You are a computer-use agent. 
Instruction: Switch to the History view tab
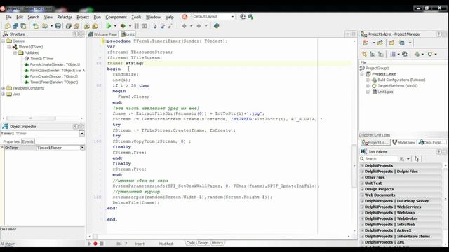217,243
